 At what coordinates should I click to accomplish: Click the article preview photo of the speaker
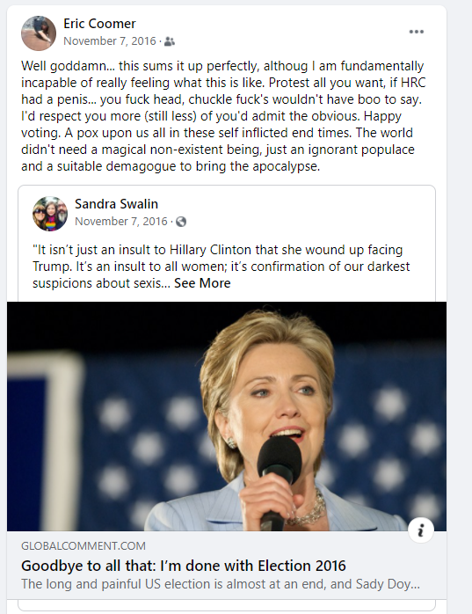tap(227, 416)
